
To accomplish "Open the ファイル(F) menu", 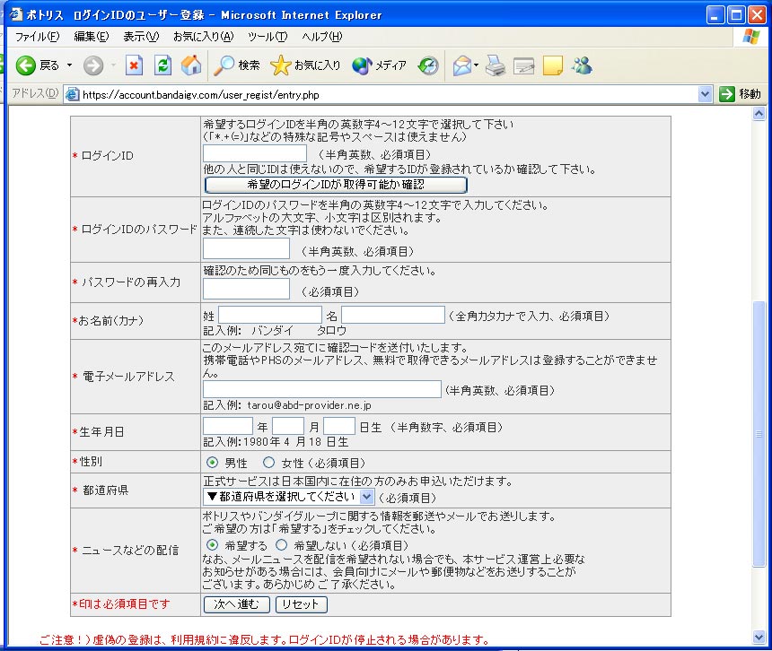I will [x=38, y=37].
